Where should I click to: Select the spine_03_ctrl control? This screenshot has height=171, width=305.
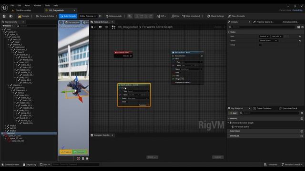18,141
